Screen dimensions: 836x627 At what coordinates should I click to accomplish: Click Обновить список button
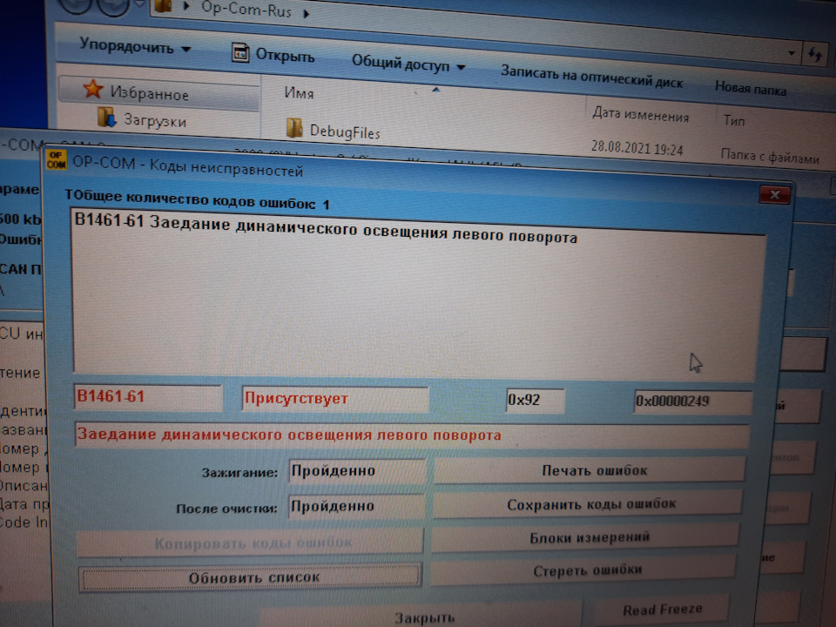(x=251, y=577)
